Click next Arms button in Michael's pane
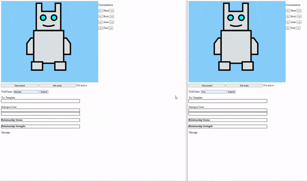The width and height of the screenshot is (307, 181). pyautogui.click(x=112, y=23)
